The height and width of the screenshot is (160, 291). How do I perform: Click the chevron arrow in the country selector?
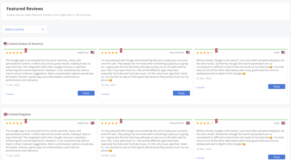[x=43, y=29]
